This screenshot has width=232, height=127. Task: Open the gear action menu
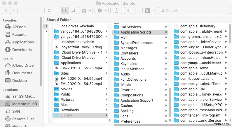(x=102, y=10)
